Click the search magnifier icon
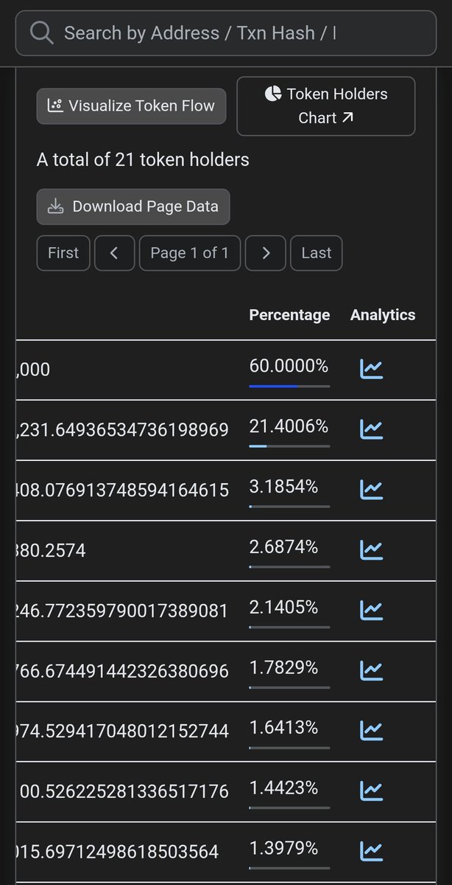The width and height of the screenshot is (452, 885). click(x=42, y=32)
